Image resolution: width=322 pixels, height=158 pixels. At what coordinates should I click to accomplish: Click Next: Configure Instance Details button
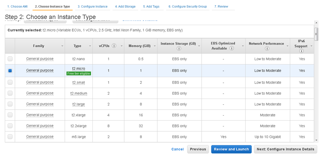(x=286, y=149)
